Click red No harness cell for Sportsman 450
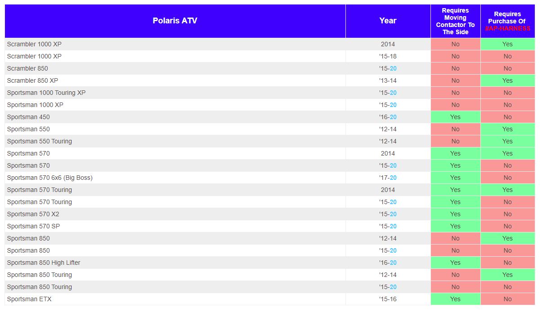 click(x=507, y=117)
